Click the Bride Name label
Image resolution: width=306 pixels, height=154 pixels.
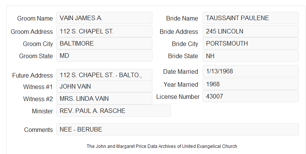click(x=182, y=18)
